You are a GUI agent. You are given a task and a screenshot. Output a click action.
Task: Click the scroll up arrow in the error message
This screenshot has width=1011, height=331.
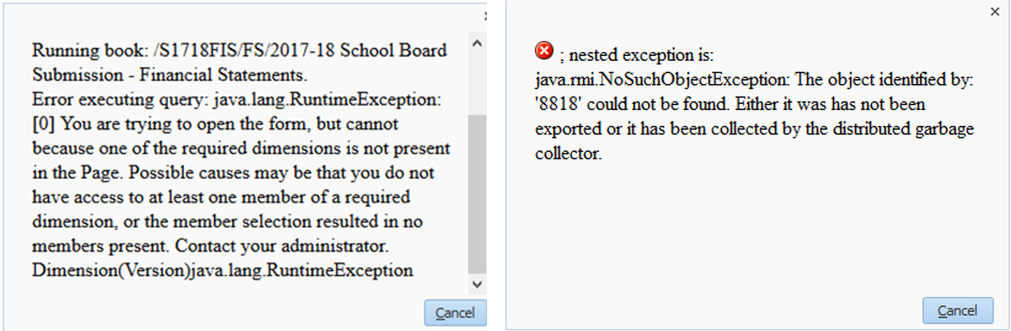coord(476,44)
